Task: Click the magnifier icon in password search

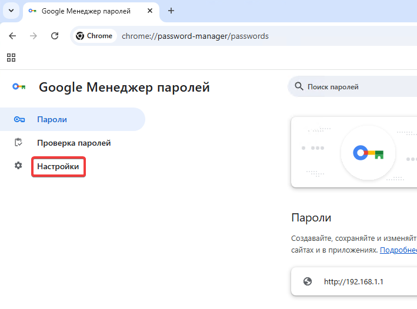Action: 299,87
